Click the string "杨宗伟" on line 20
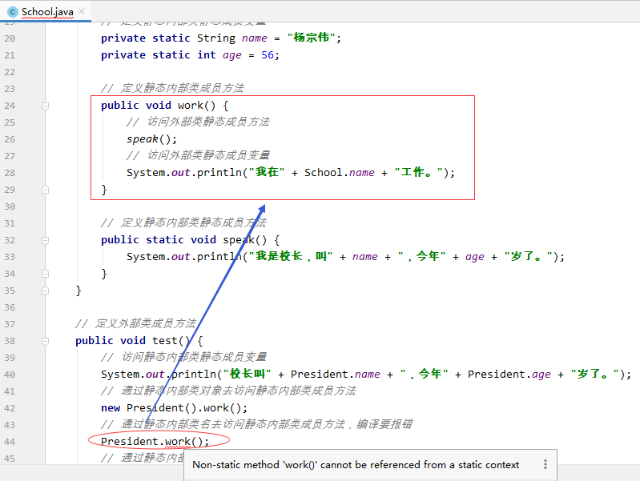This screenshot has width=640, height=481. (x=311, y=38)
